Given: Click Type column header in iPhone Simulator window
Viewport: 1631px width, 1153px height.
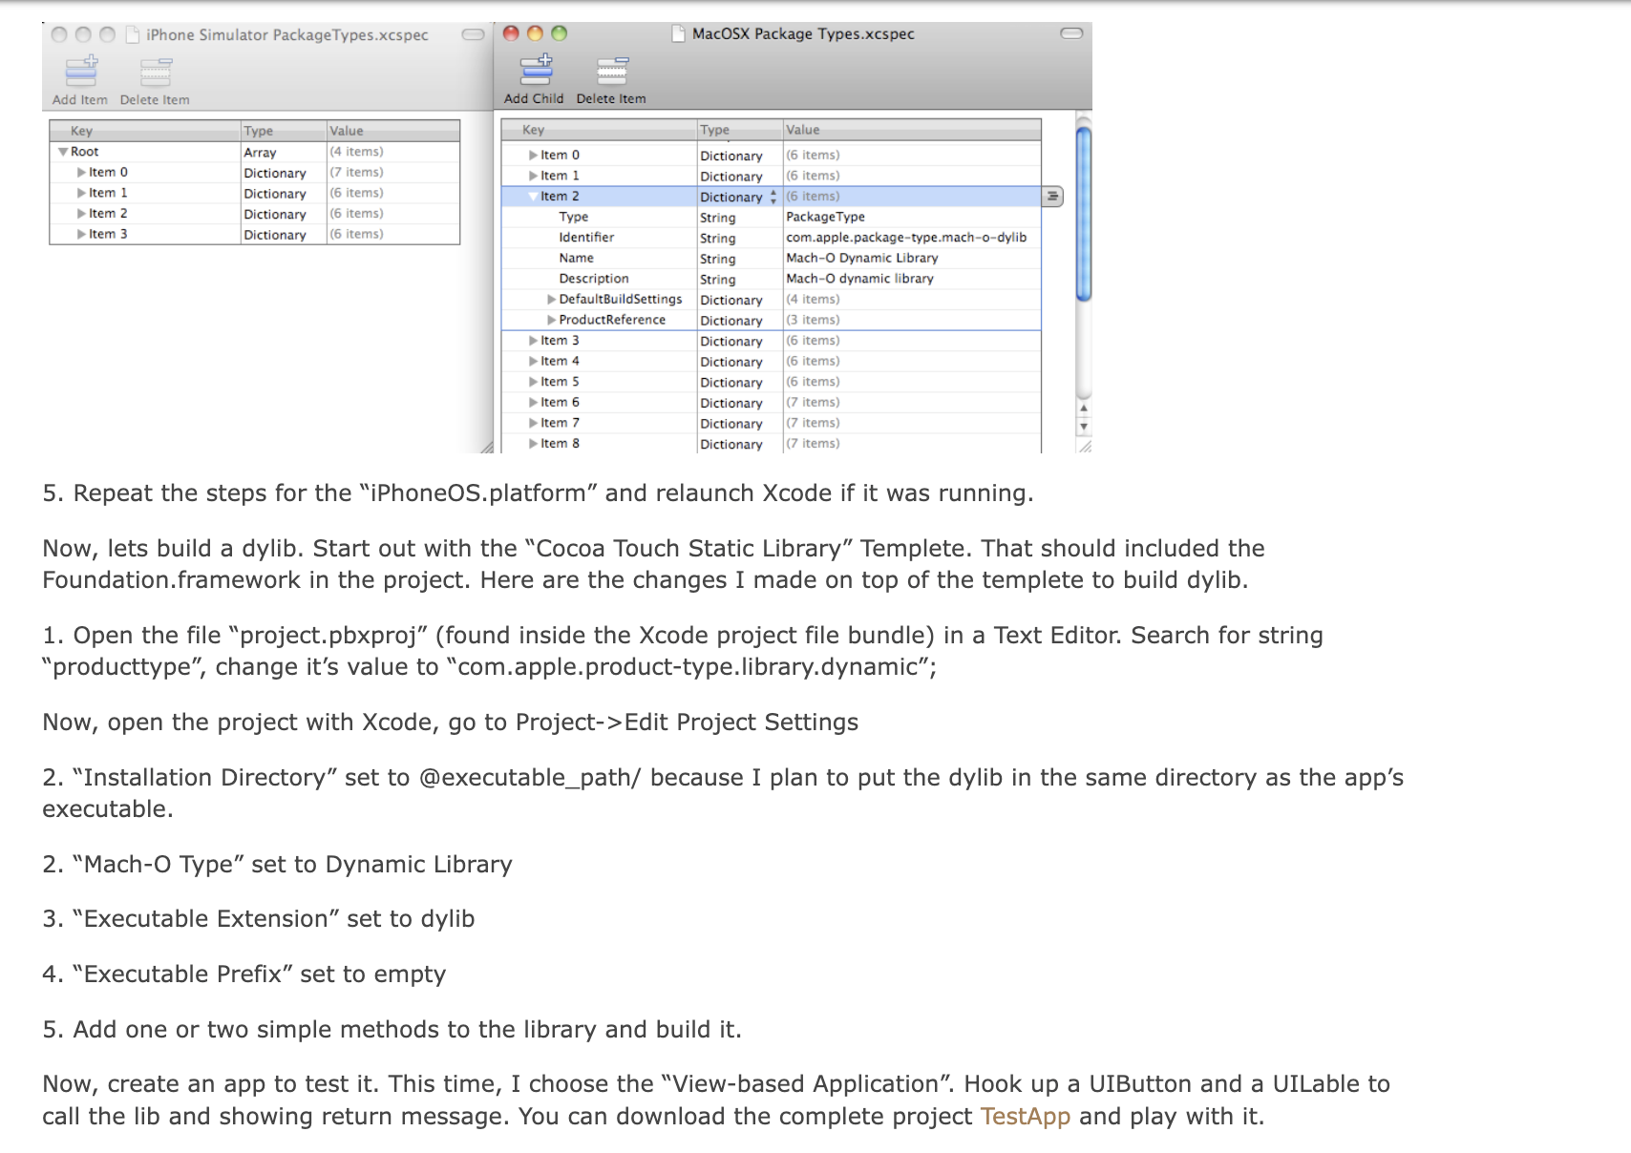Looking at the screenshot, I should (x=284, y=131).
